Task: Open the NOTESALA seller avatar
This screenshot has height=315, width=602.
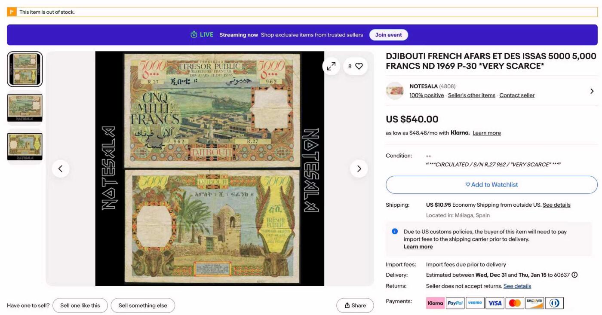Action: point(395,91)
